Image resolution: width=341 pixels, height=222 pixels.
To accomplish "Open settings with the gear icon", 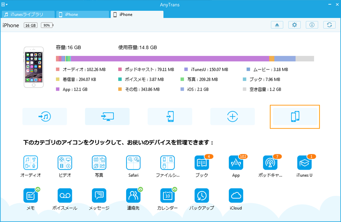I will tap(294, 25).
